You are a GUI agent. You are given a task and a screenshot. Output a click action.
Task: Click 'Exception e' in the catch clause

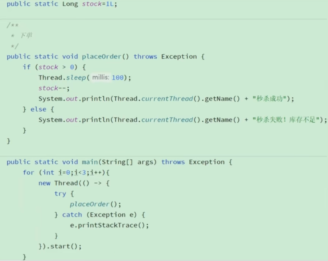tap(112, 215)
